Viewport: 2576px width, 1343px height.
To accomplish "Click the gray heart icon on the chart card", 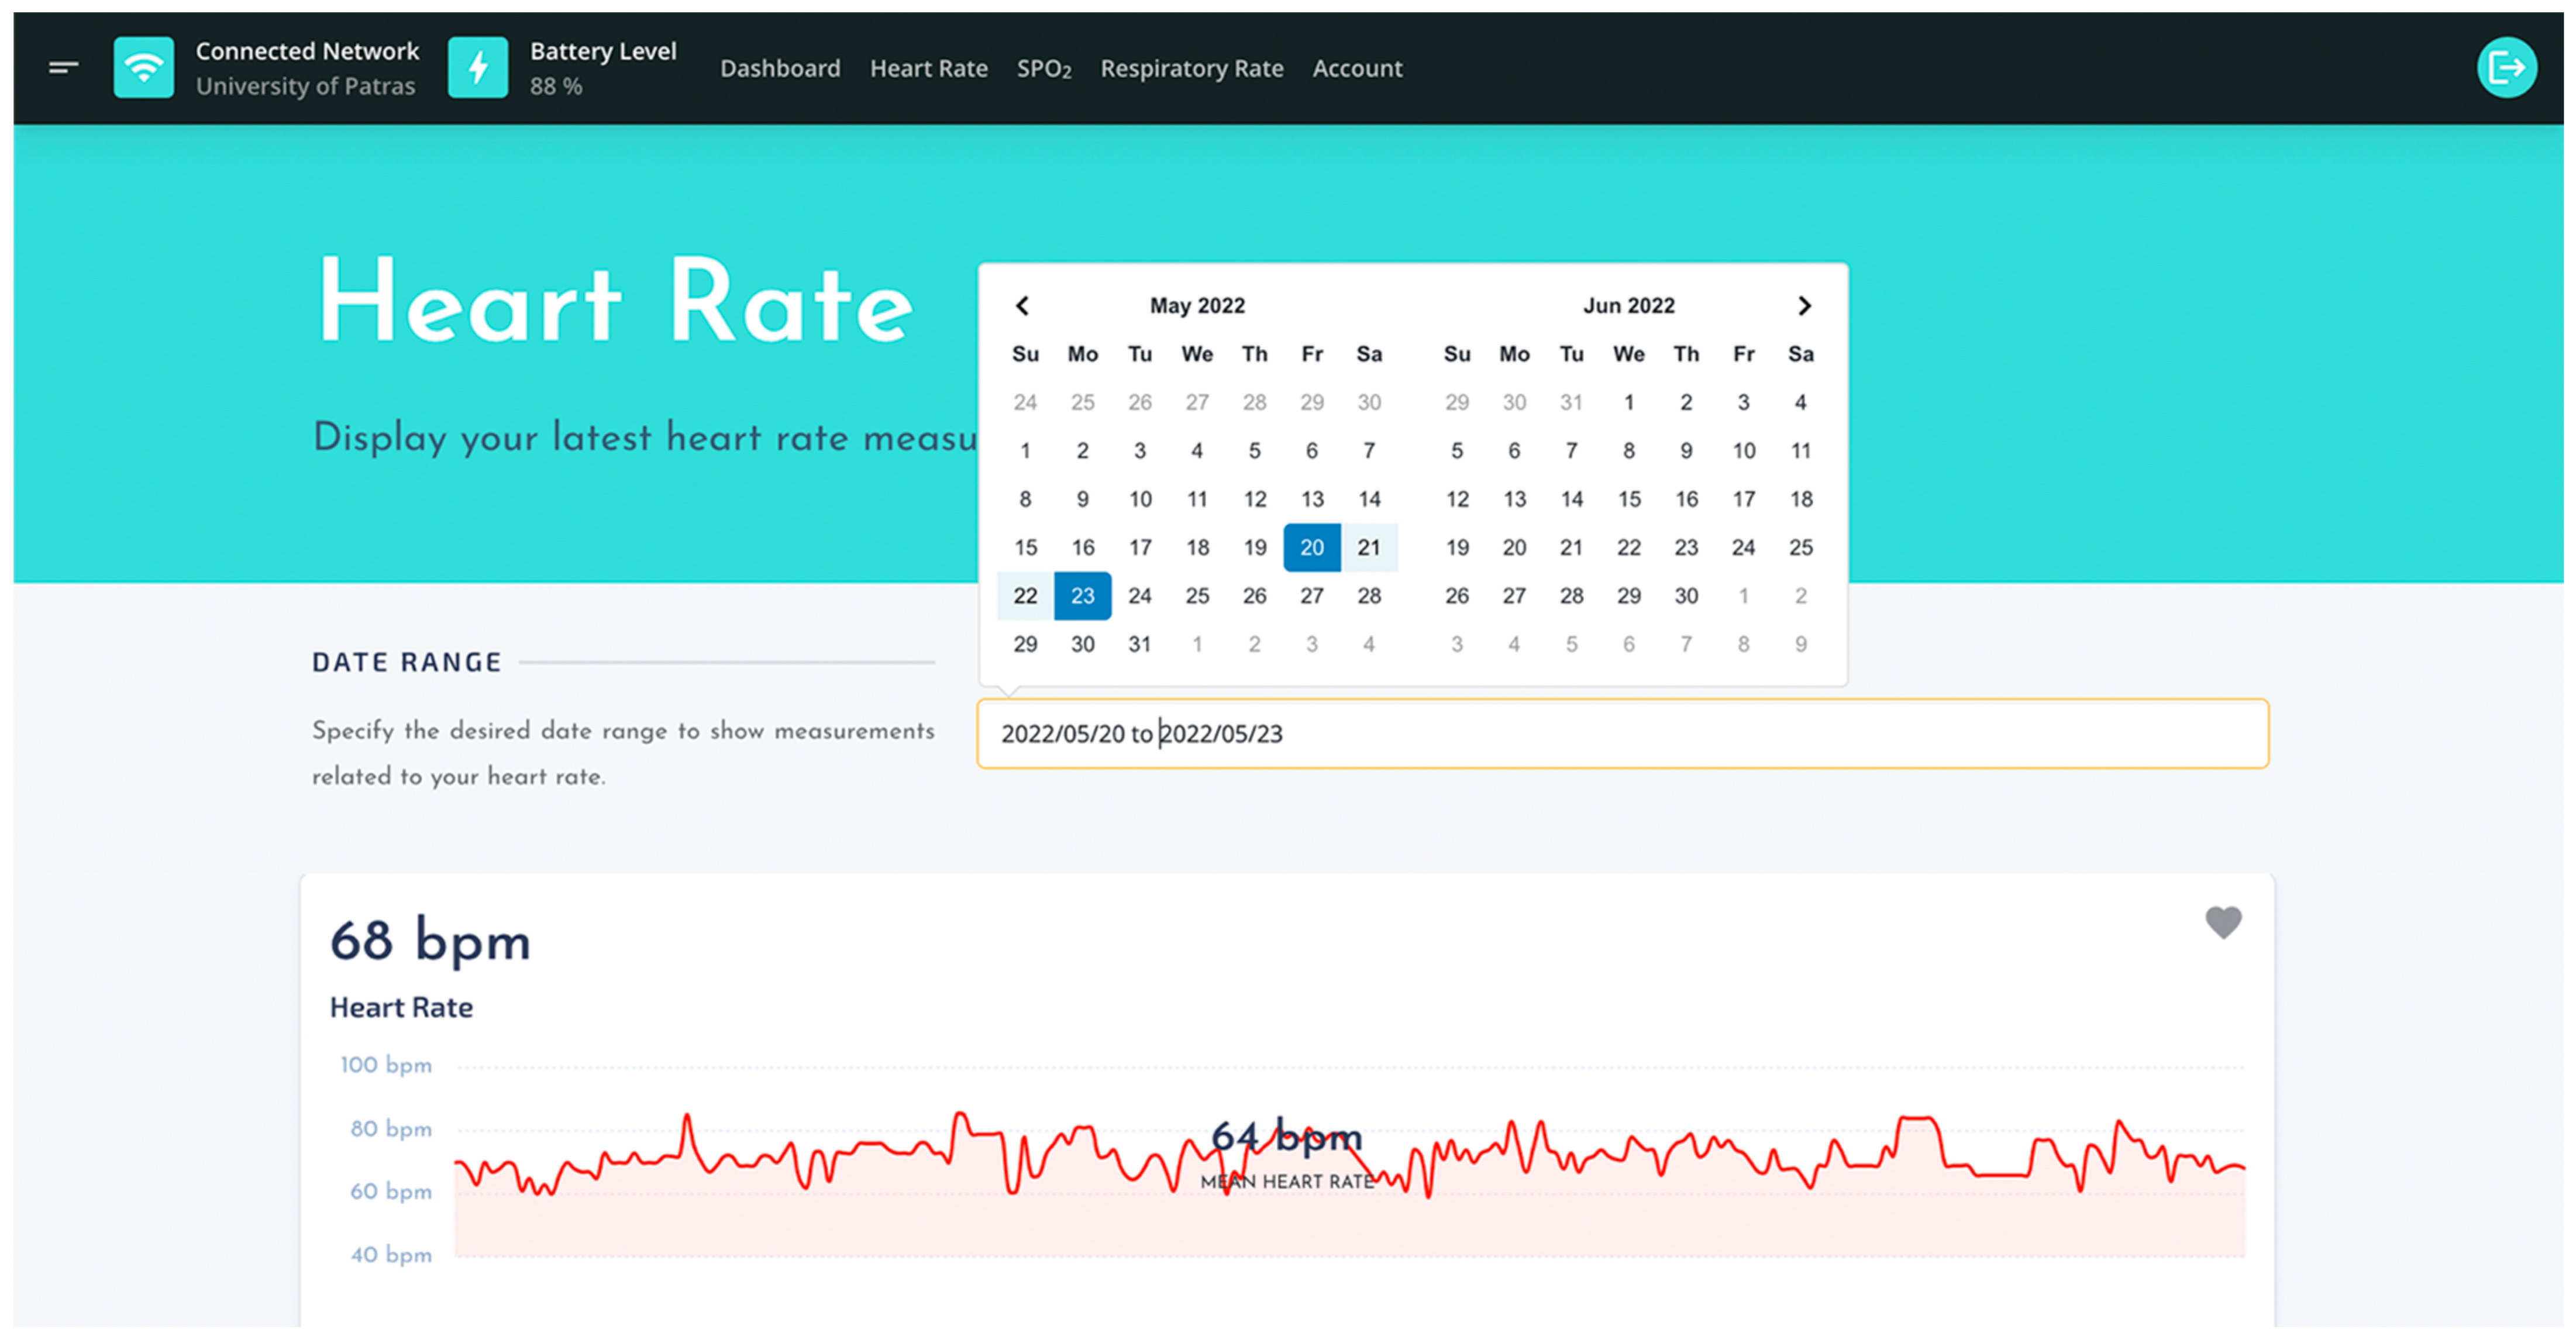I will point(2223,922).
